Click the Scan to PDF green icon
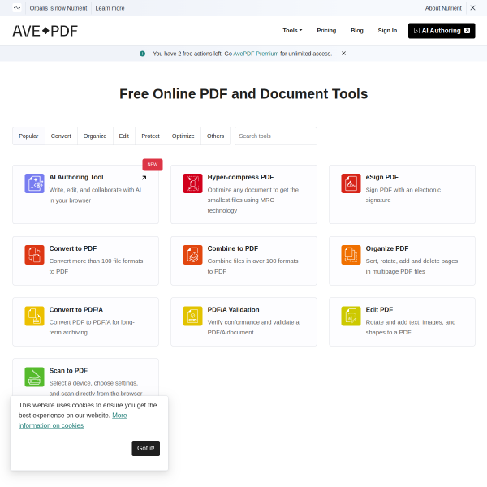 pyautogui.click(x=34, y=377)
